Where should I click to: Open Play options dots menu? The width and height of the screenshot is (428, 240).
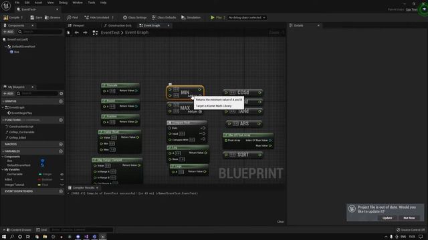pos(224,17)
